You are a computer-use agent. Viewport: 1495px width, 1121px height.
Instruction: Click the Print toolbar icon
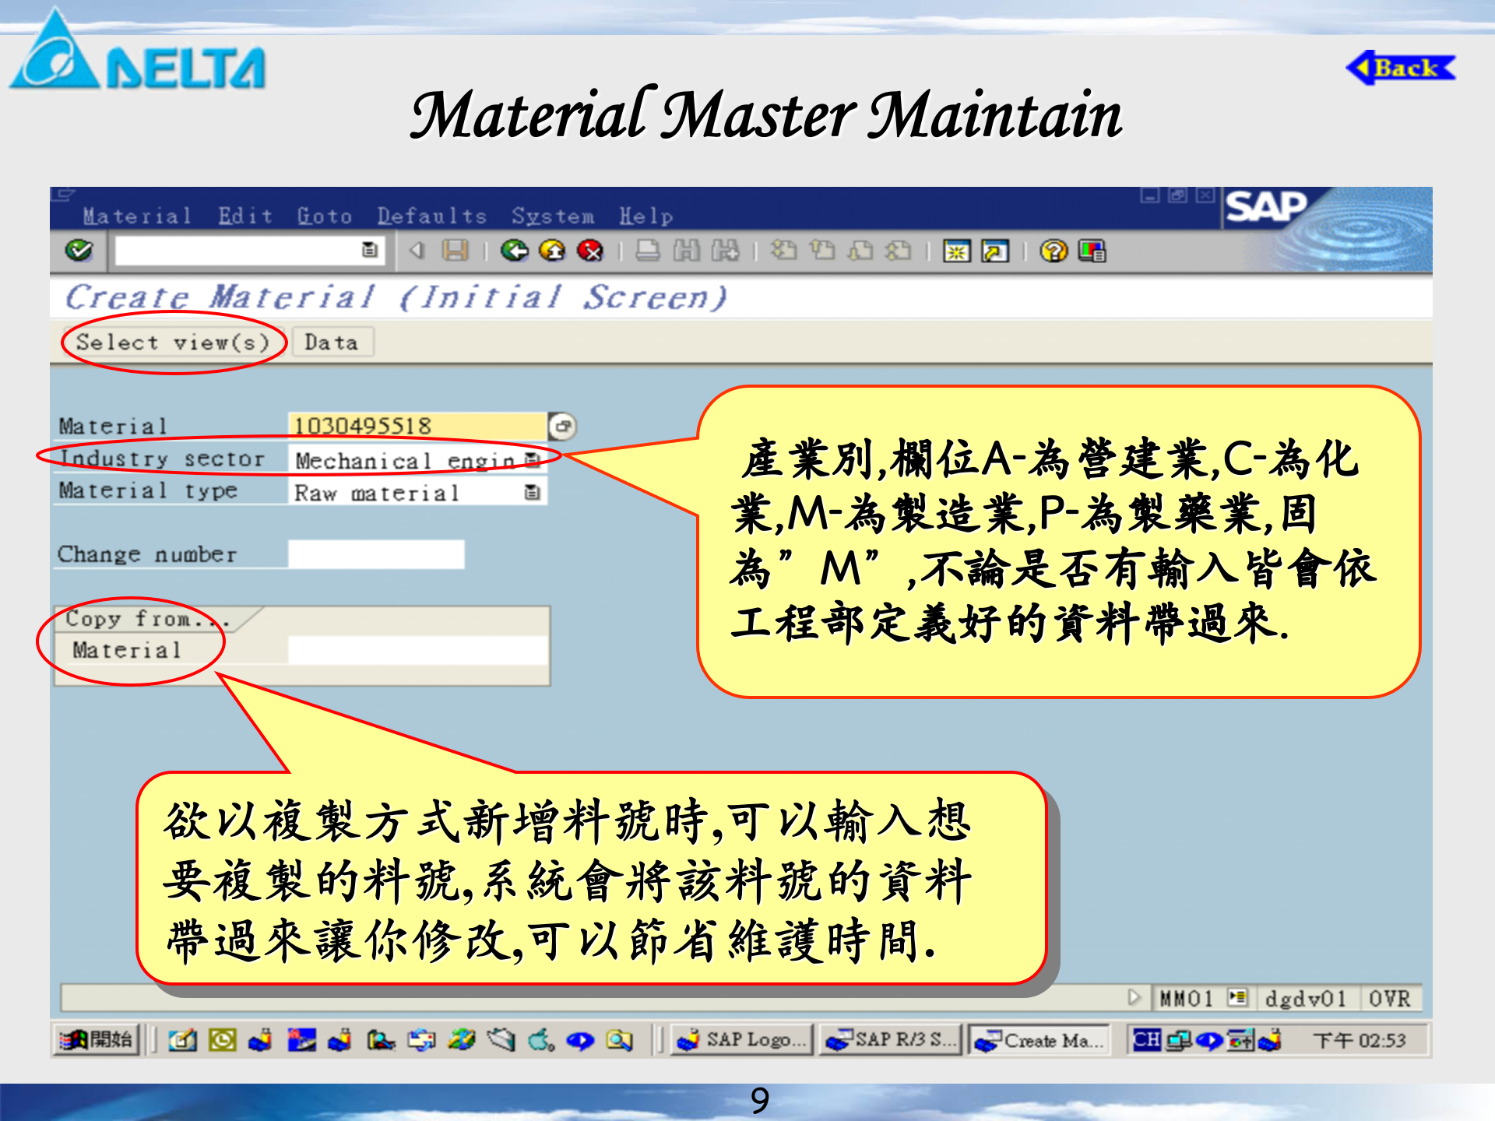click(647, 251)
